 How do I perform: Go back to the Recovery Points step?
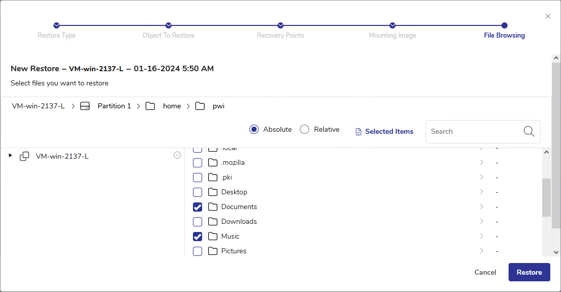280,25
